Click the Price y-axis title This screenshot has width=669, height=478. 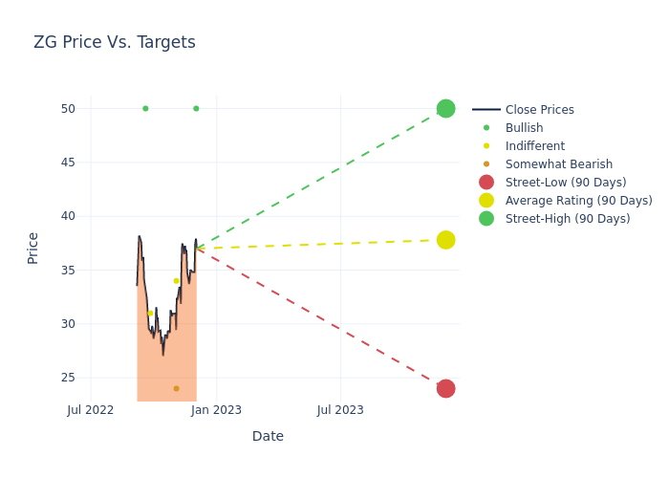tap(33, 248)
